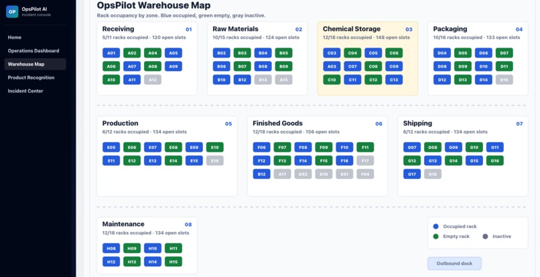Screen dimensions: 540x277
Task: Go to Operations Dashboard
Action: coord(33,51)
